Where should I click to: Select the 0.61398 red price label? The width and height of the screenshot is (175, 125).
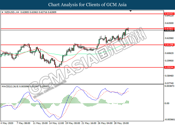(169, 45)
